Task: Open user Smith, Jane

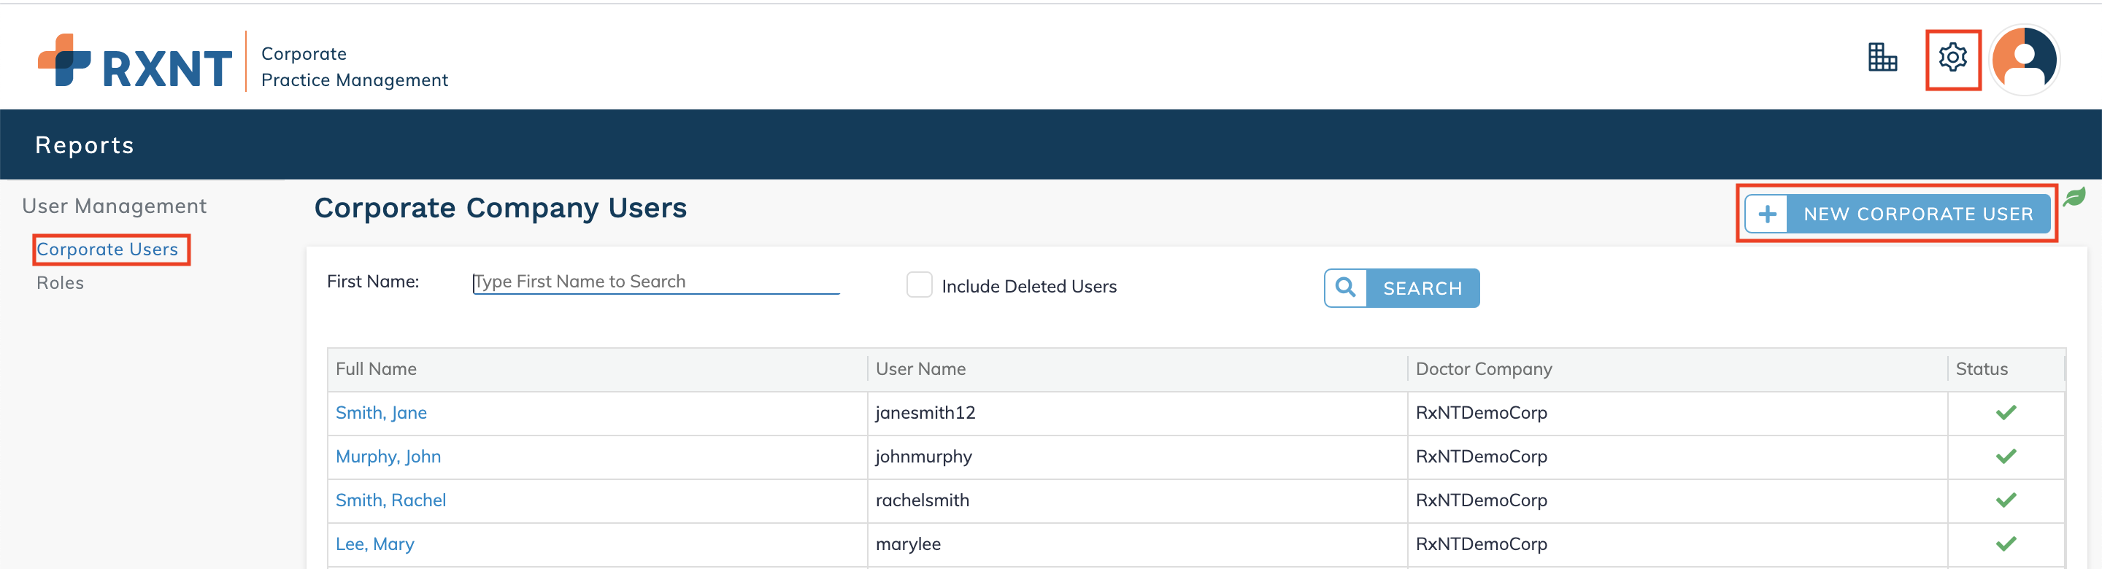Action: pos(381,412)
